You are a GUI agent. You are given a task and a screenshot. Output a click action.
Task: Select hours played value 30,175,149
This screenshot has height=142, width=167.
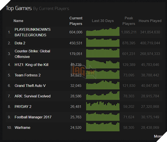150,117
